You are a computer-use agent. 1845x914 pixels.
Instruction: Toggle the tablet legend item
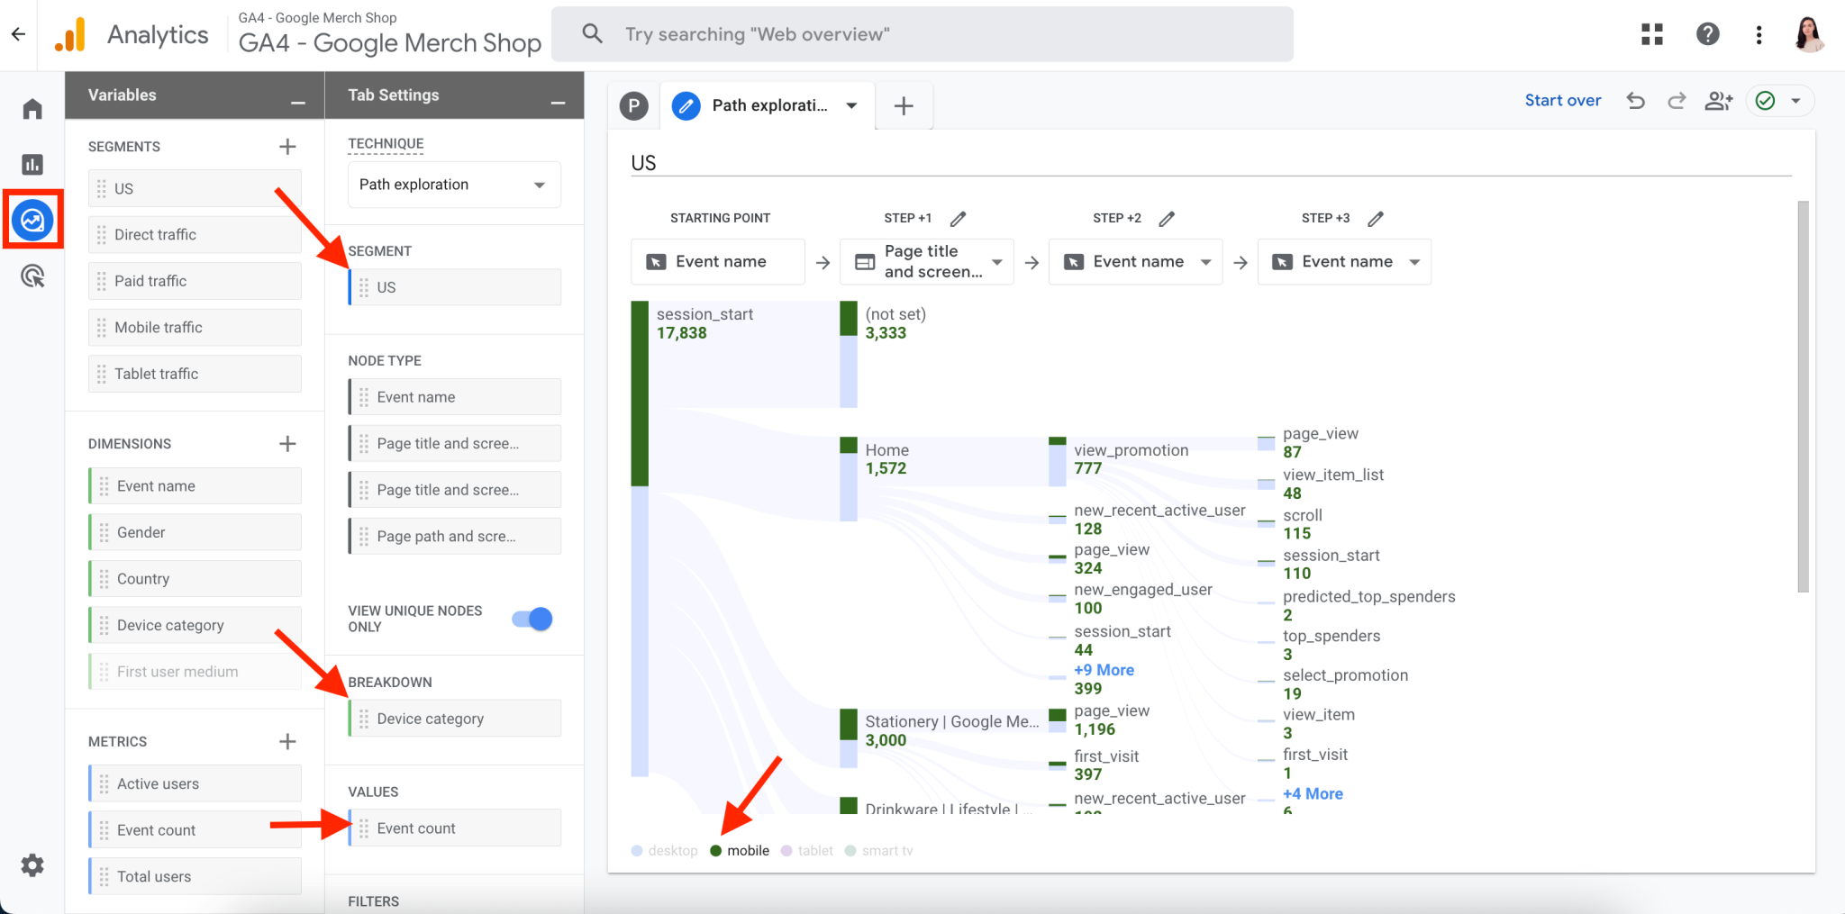click(806, 850)
